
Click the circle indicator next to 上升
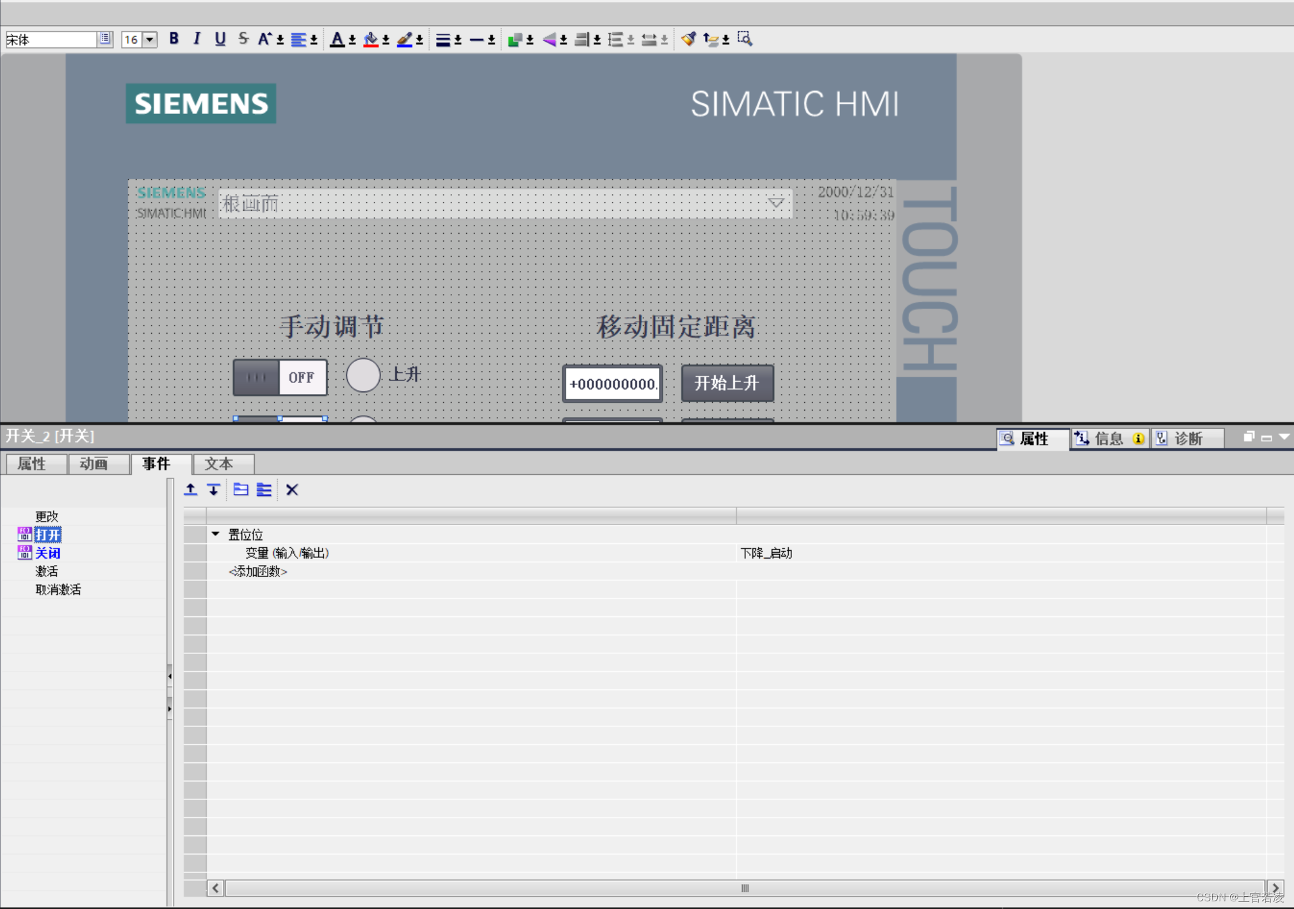click(x=363, y=375)
